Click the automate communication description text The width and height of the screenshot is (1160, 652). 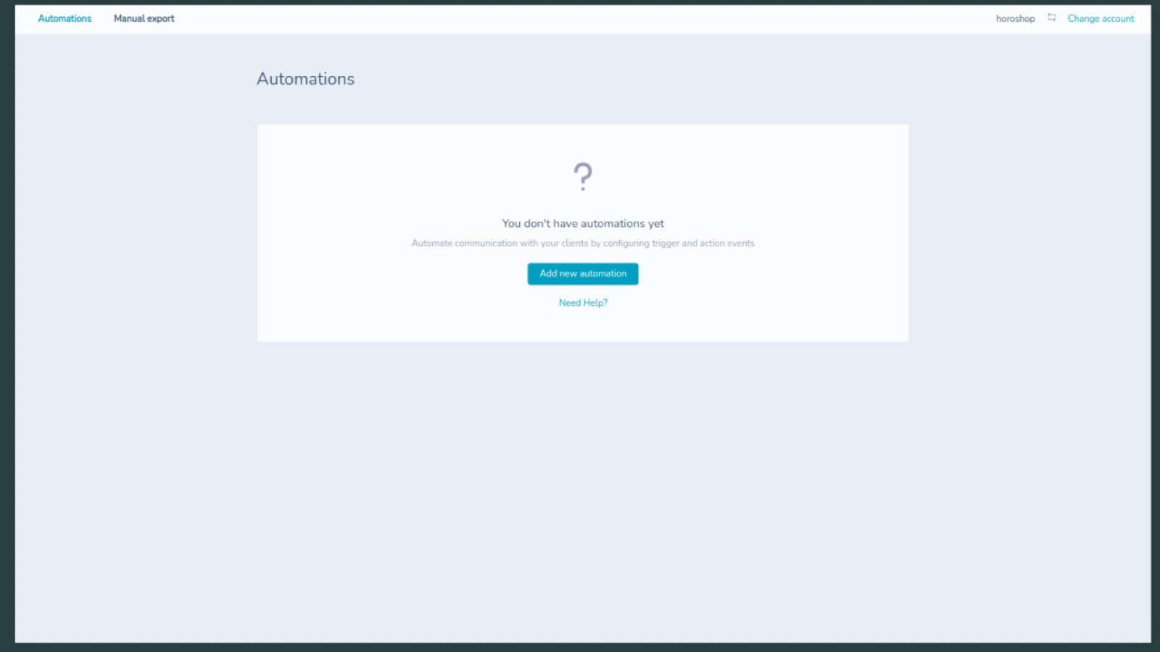(x=583, y=243)
